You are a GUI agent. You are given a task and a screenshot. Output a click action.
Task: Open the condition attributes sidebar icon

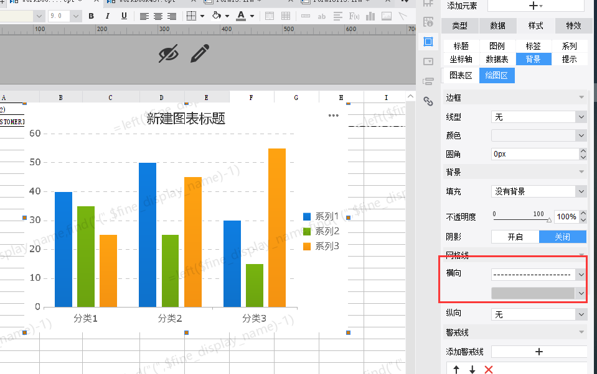pyautogui.click(x=428, y=81)
